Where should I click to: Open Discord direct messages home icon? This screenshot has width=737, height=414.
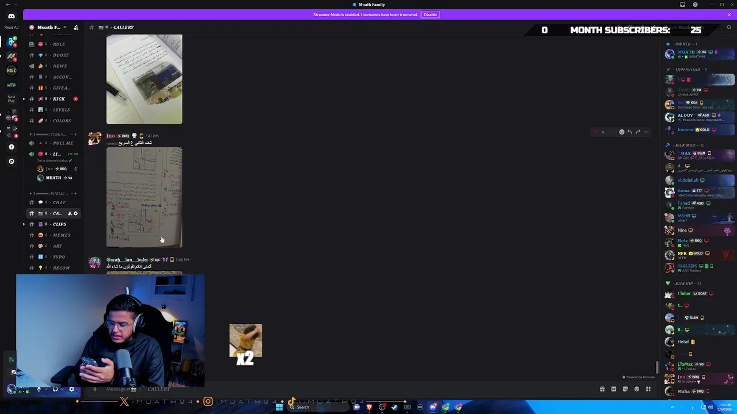pos(11,16)
